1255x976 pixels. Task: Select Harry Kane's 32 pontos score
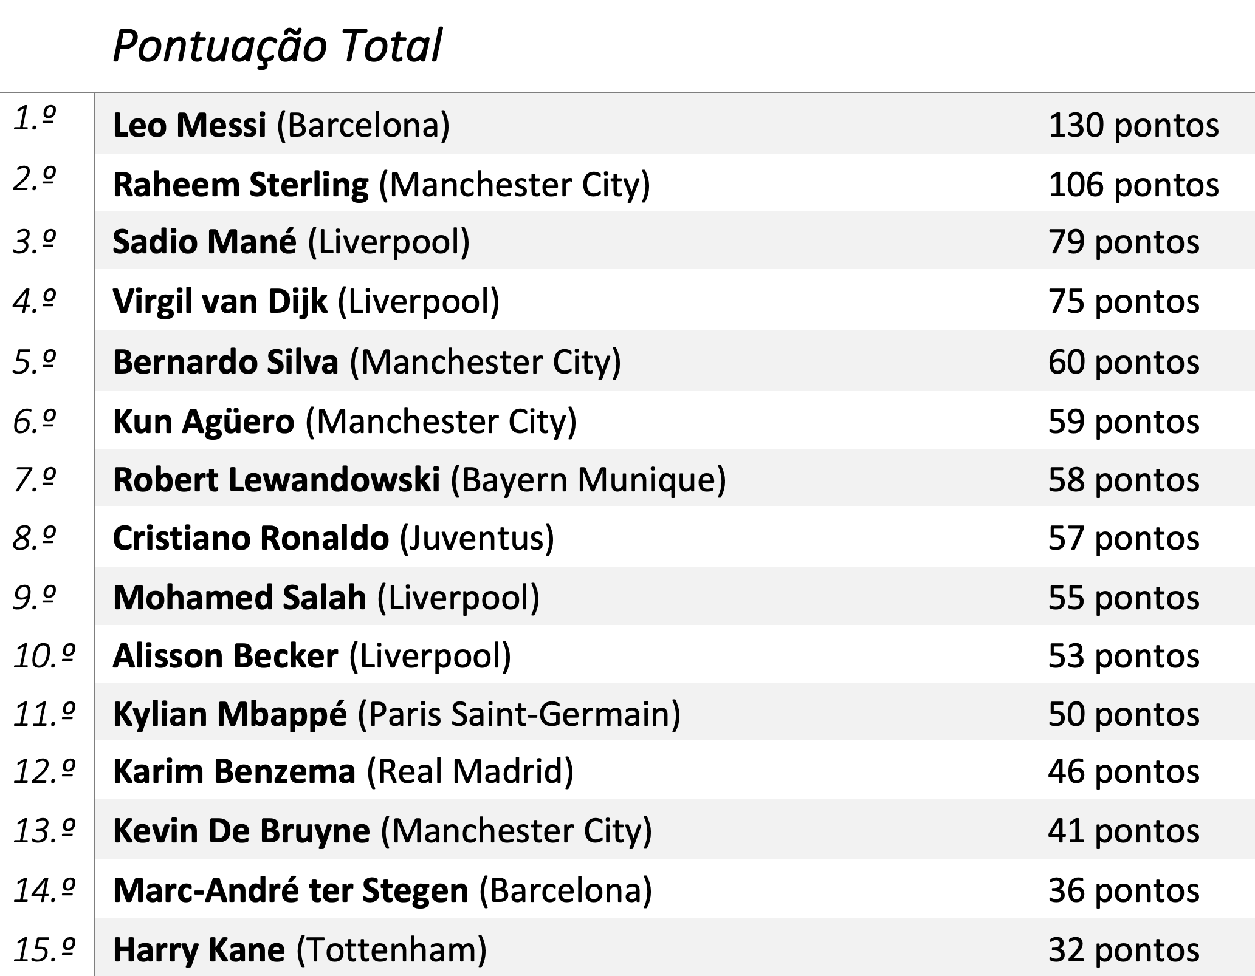1123,950
